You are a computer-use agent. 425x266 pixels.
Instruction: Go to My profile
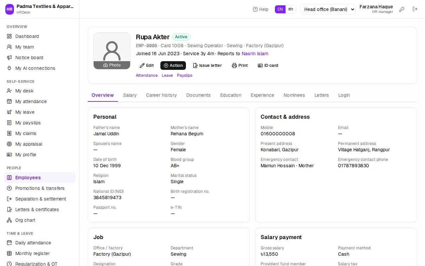coord(40,155)
